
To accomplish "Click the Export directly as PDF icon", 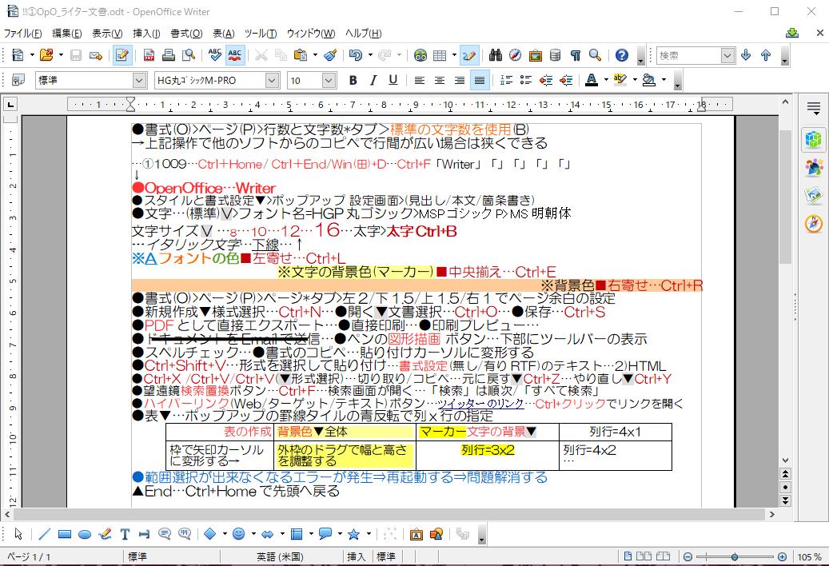I will coord(149,55).
